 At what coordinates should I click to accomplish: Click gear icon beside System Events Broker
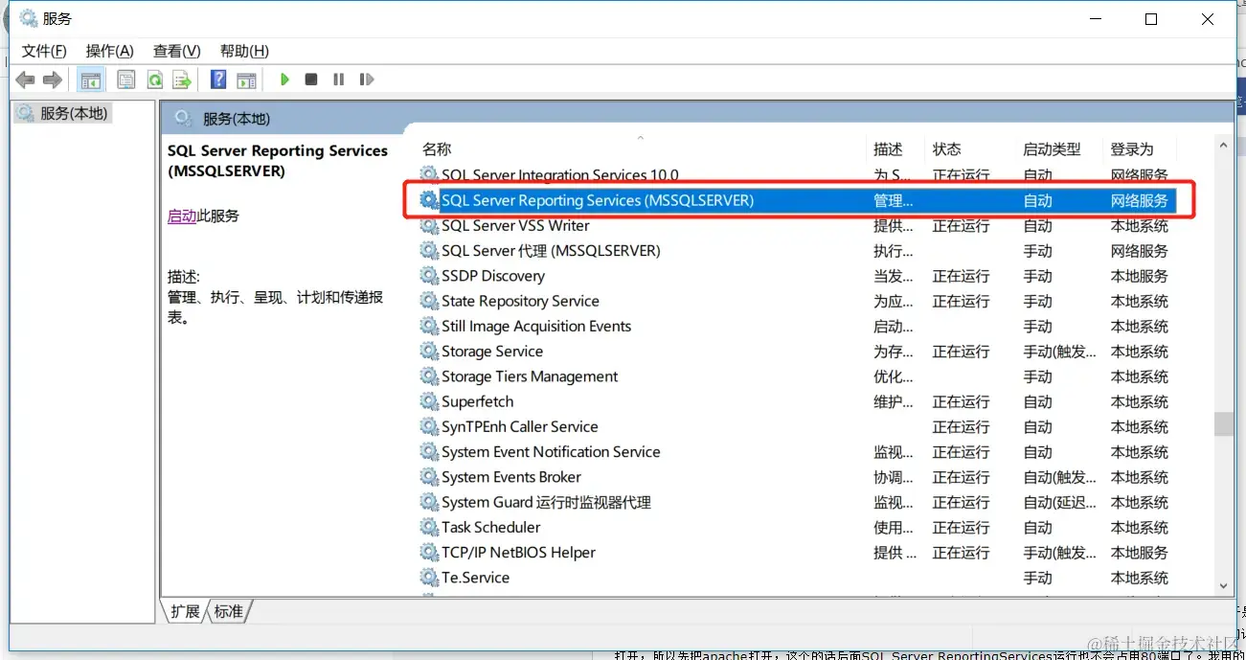click(429, 477)
